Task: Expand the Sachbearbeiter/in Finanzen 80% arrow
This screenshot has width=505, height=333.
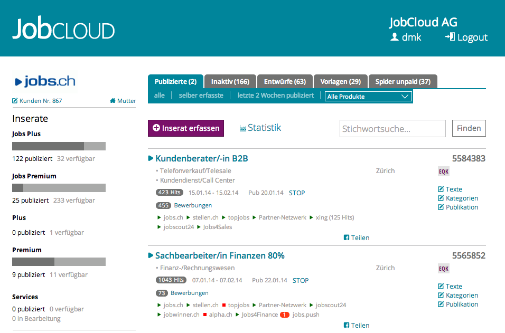Action: (x=151, y=255)
